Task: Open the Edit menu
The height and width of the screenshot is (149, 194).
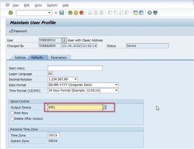Action: [27, 5]
